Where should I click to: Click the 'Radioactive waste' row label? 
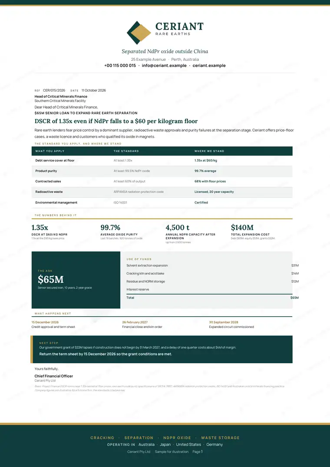pyautogui.click(x=49, y=192)
